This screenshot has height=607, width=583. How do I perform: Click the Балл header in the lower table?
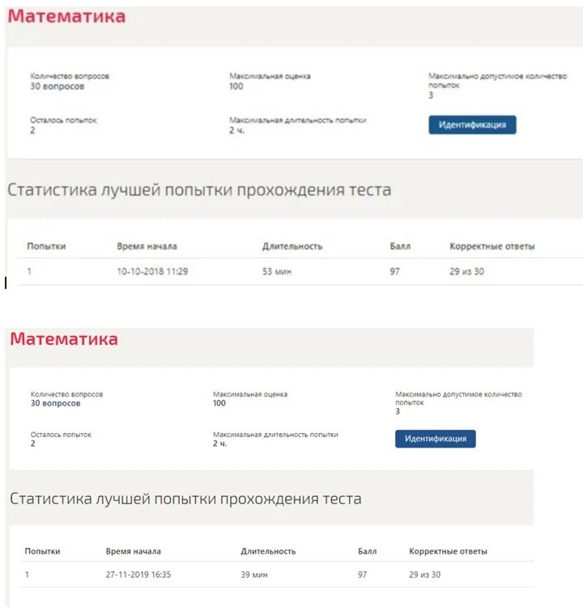click(x=368, y=551)
